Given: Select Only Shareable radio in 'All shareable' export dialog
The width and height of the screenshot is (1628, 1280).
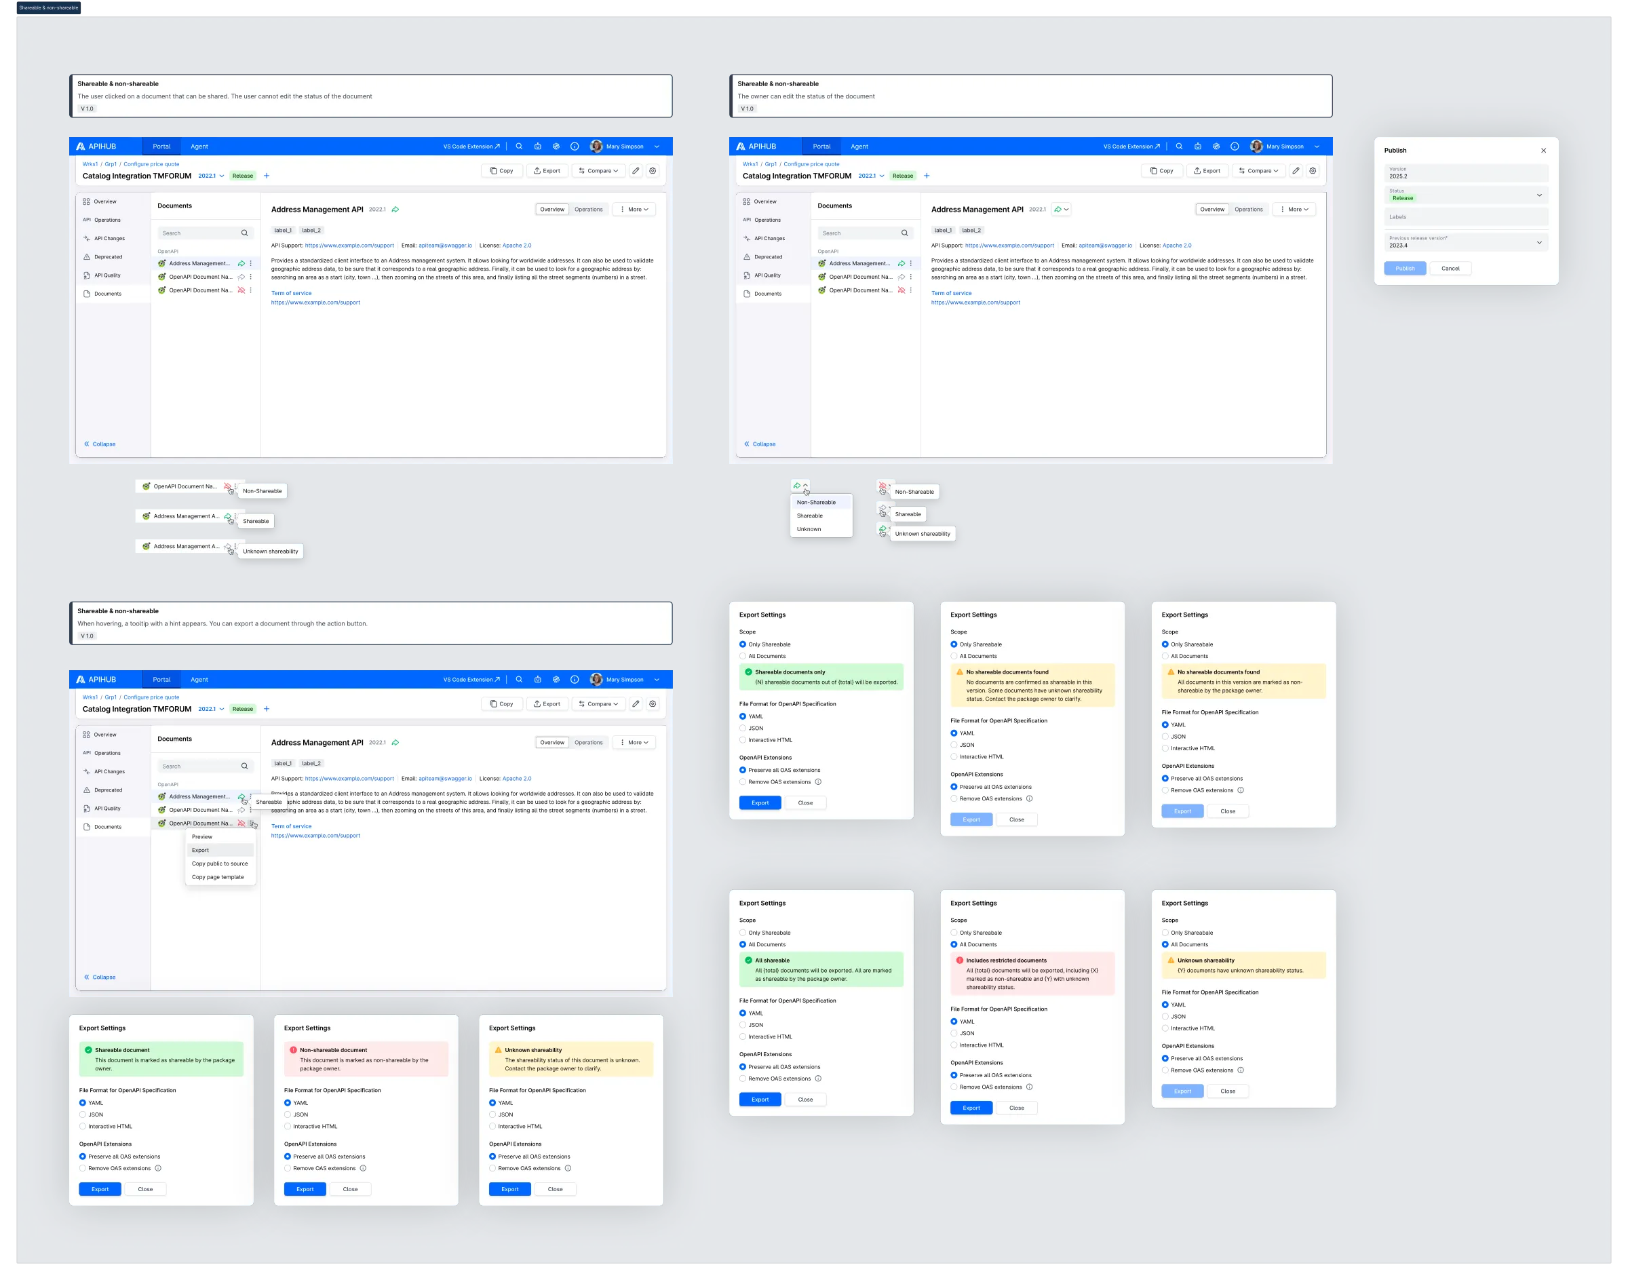Looking at the screenshot, I should 743,933.
